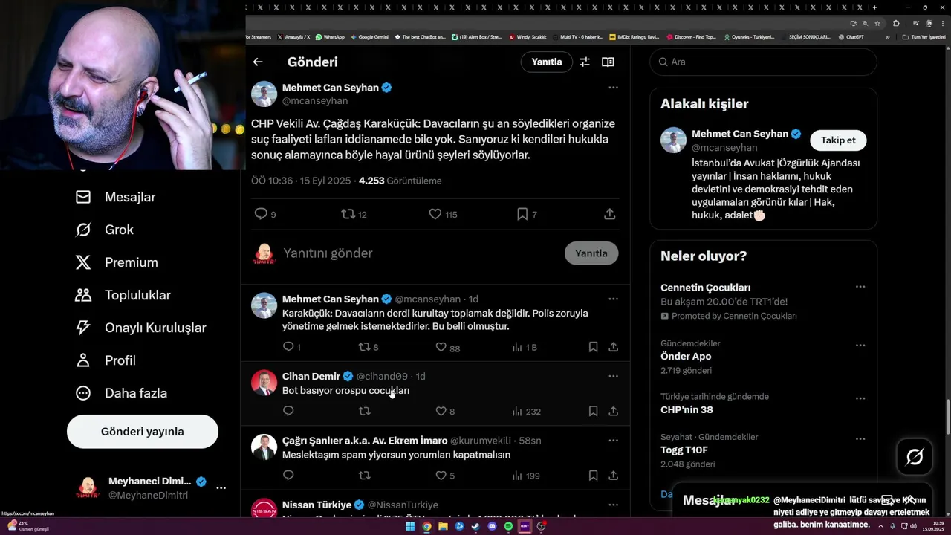Open more options on Nissan Türkiye post

pyautogui.click(x=613, y=505)
